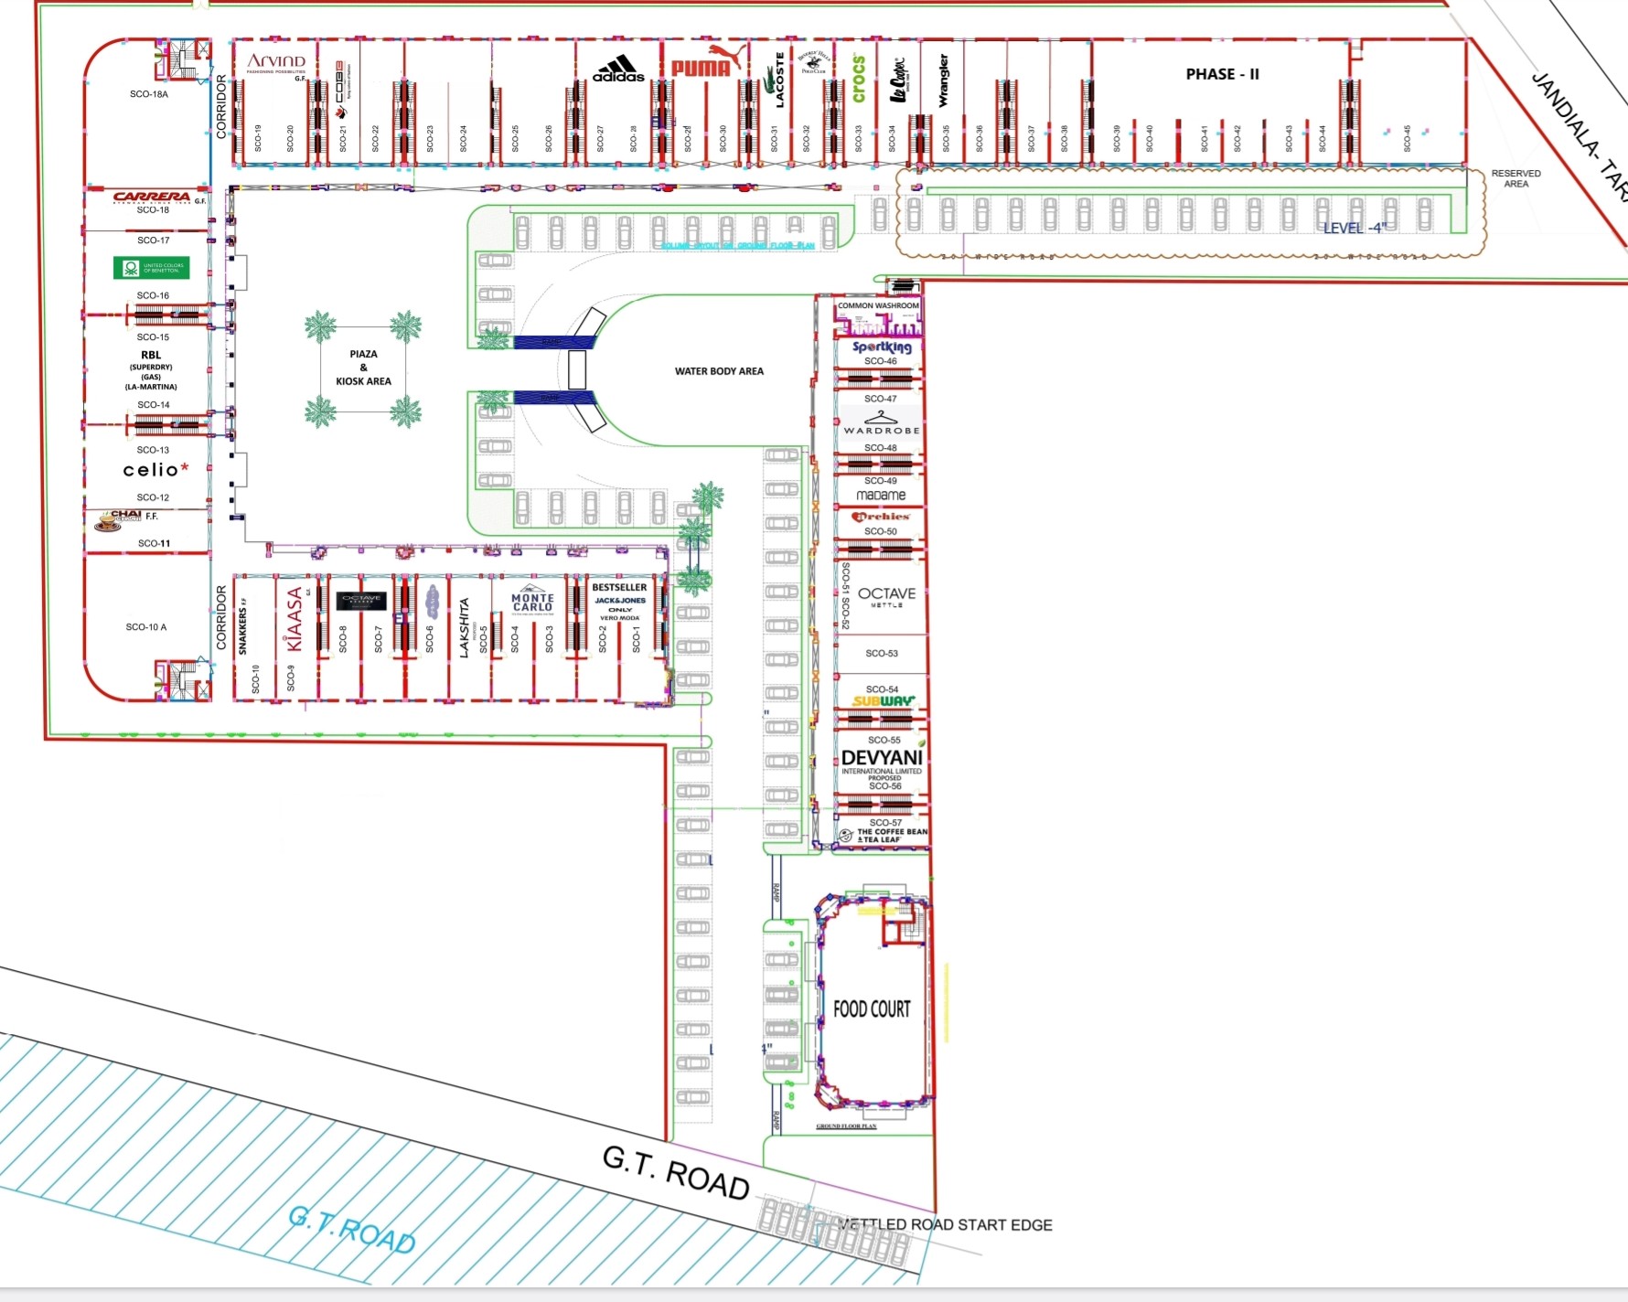Viewport: 1628px width, 1302px height.
Task: Select the celio* logo
Action: point(156,470)
